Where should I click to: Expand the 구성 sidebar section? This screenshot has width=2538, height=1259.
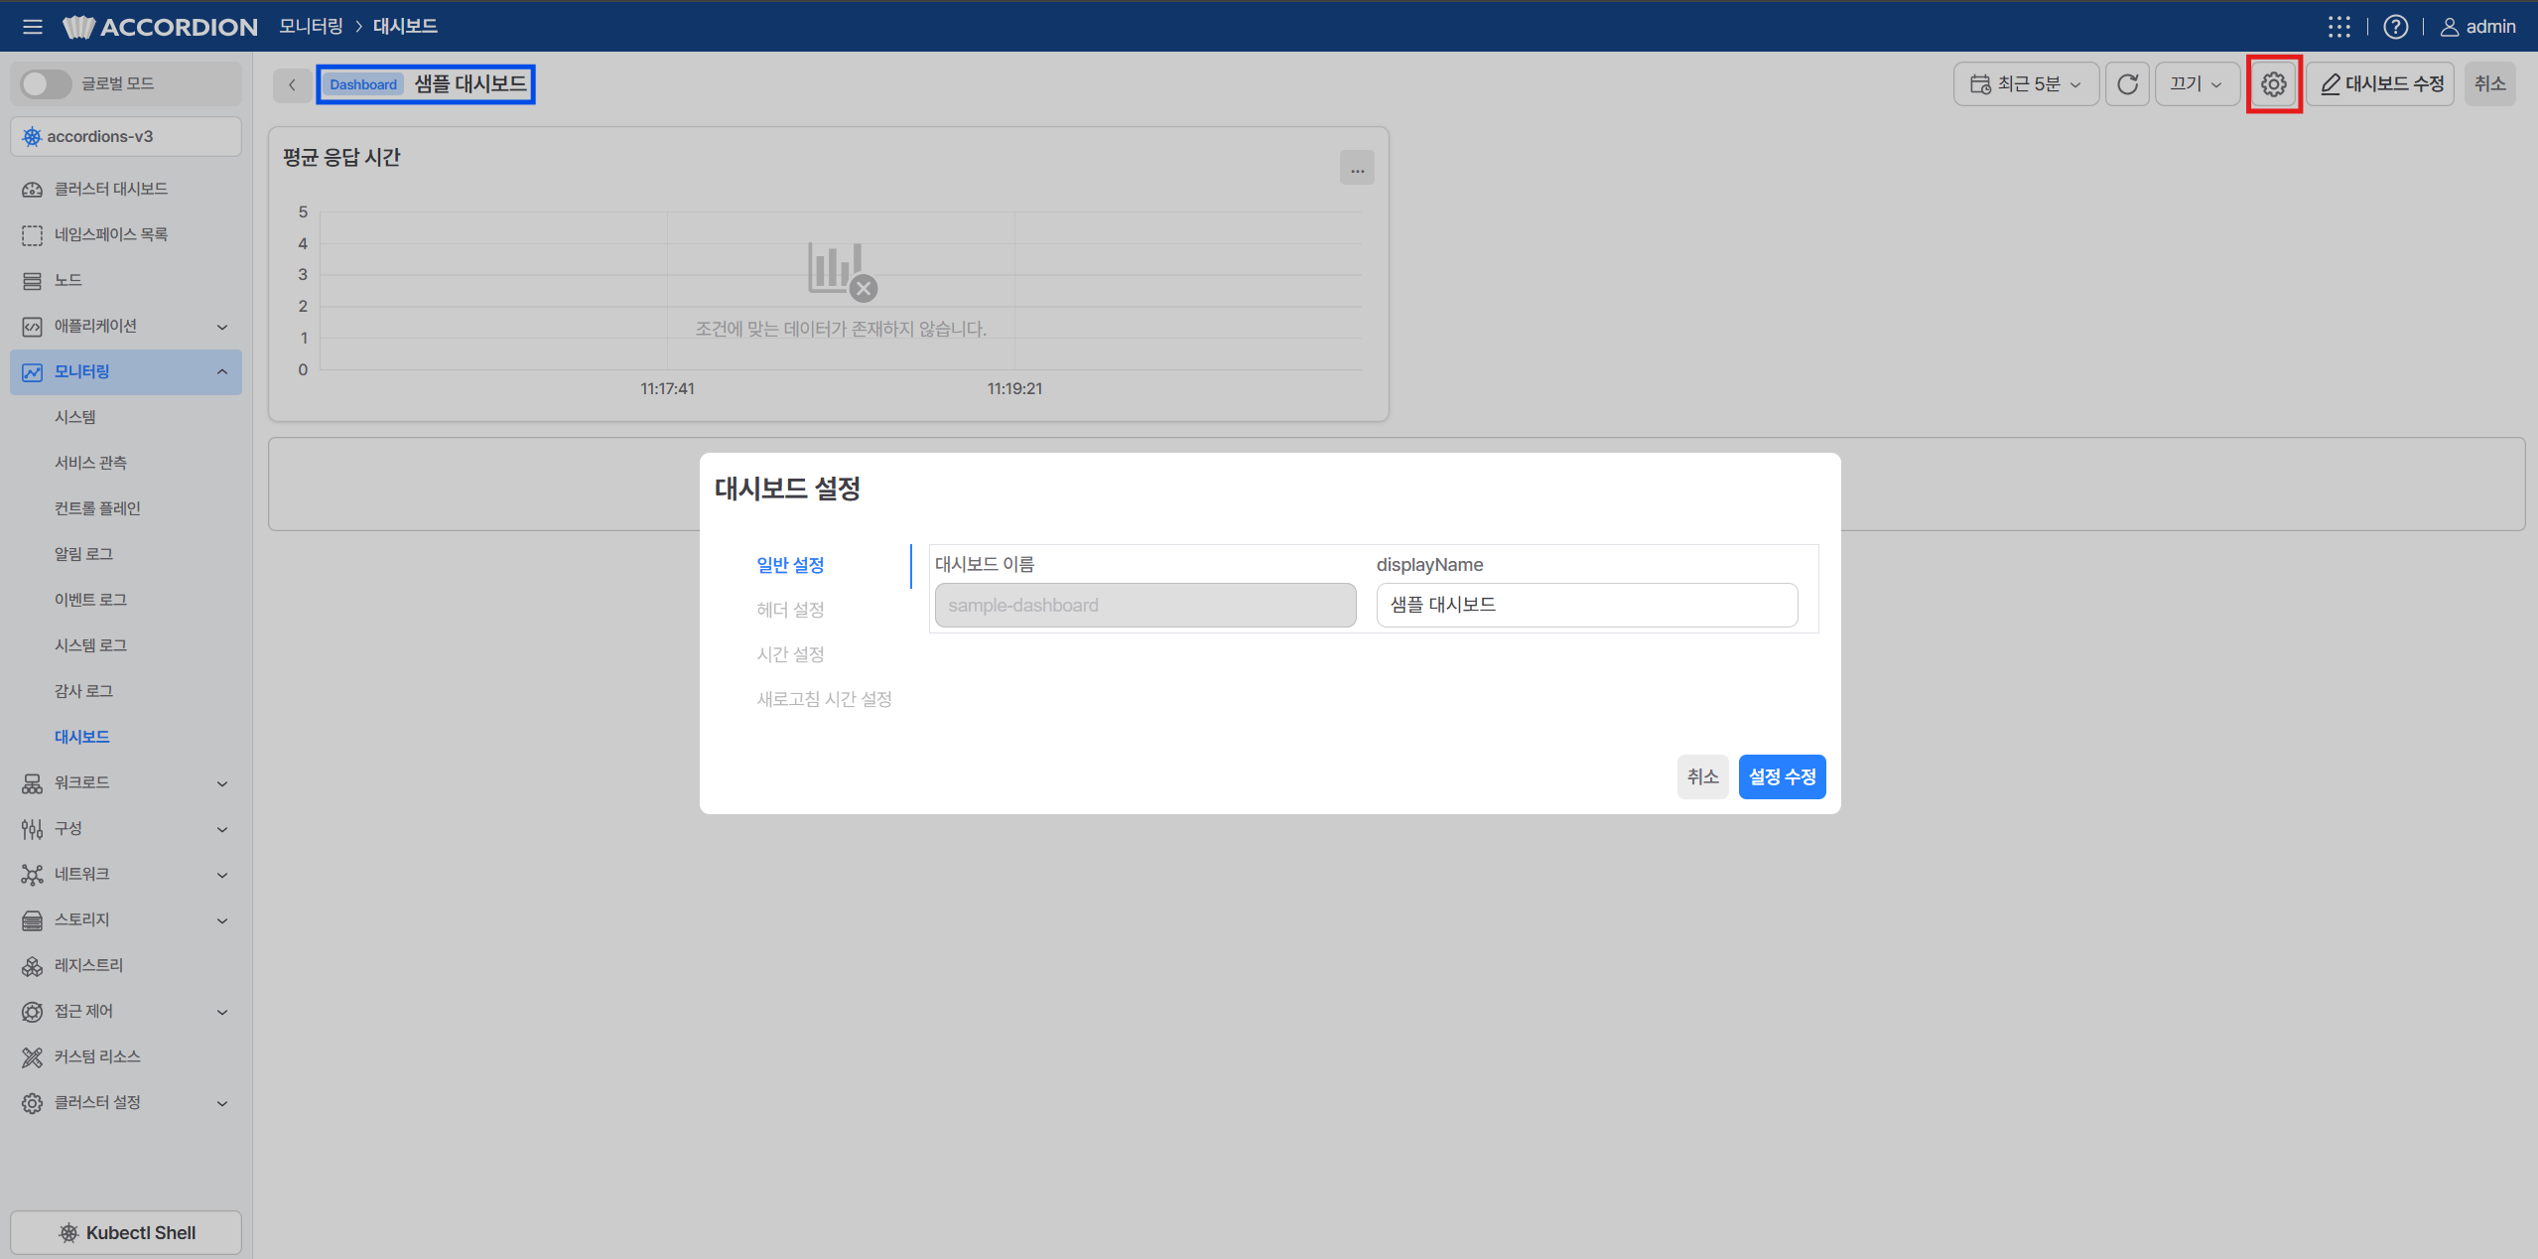coord(126,828)
